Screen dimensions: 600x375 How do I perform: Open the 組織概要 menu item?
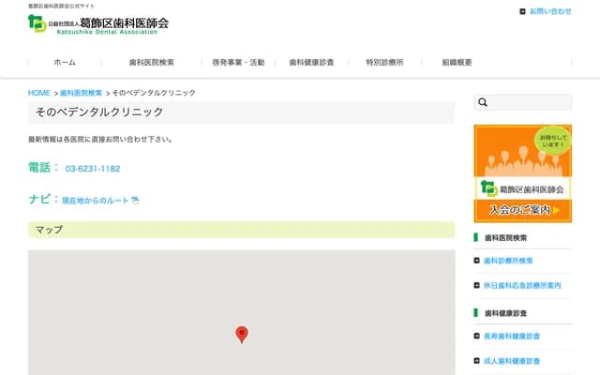tap(457, 63)
